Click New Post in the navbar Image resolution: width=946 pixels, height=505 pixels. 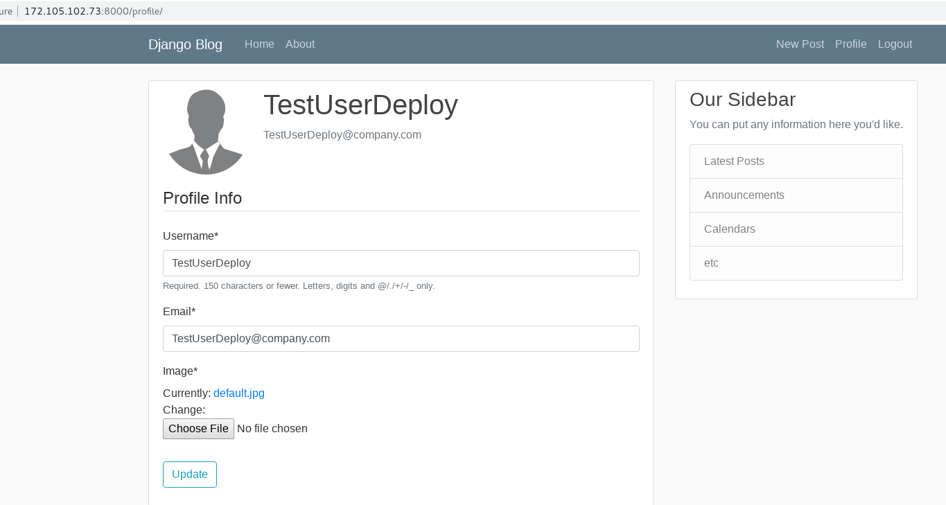pyautogui.click(x=800, y=44)
